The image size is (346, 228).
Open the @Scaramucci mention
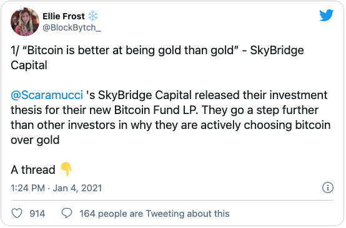click(47, 95)
